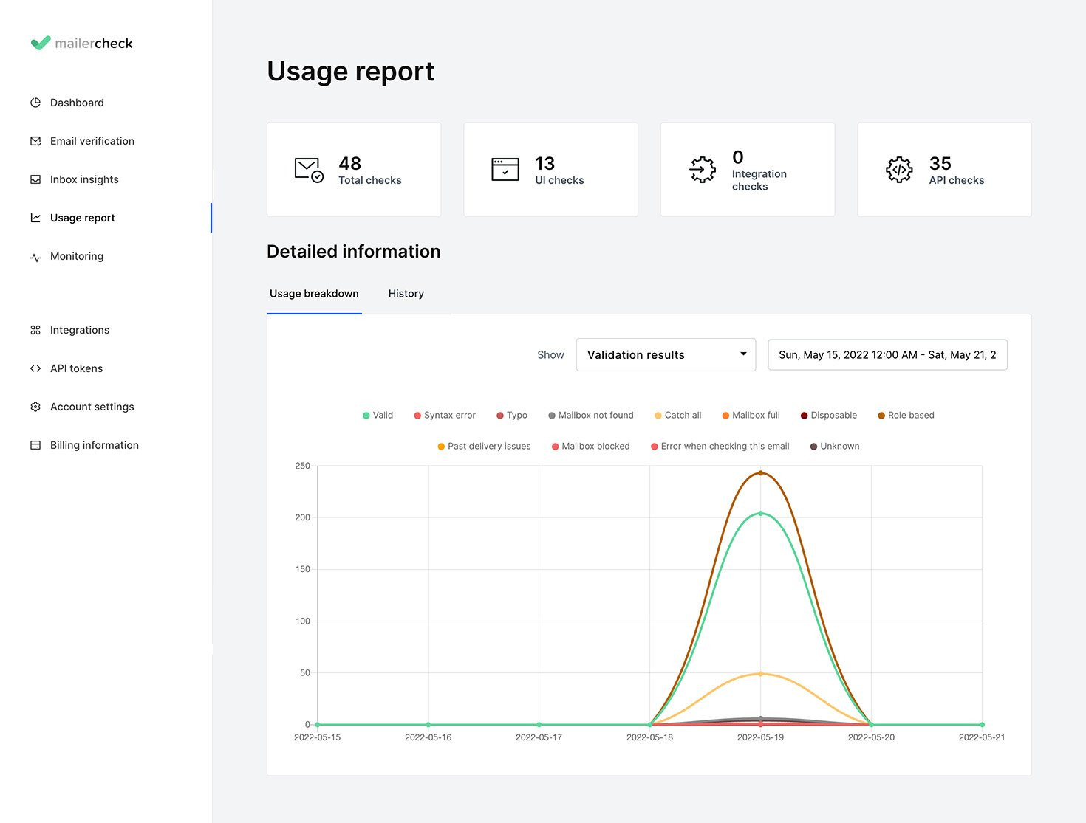Click the 13 UI checks card
This screenshot has width=1086, height=823.
550,170
